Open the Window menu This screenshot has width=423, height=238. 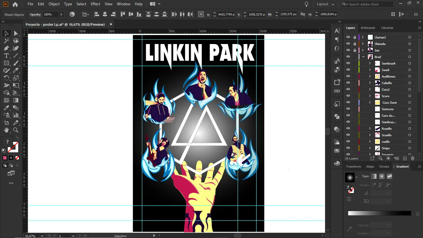pyautogui.click(x=124, y=4)
